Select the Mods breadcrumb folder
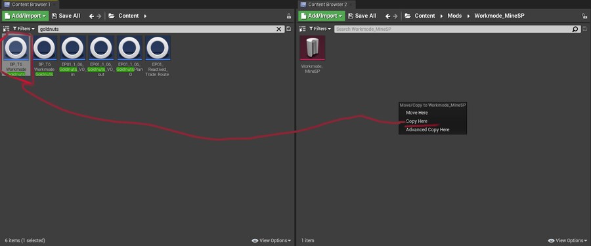Viewport: 591px width, 246px height. click(x=454, y=16)
